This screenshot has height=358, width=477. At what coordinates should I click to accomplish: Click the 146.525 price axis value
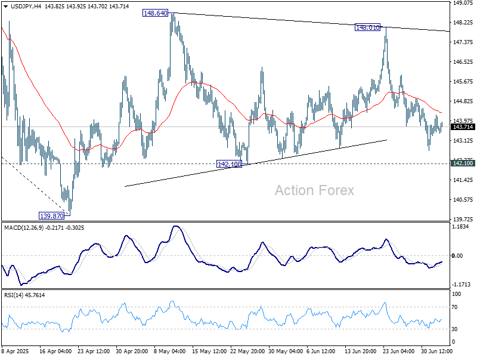click(x=463, y=62)
